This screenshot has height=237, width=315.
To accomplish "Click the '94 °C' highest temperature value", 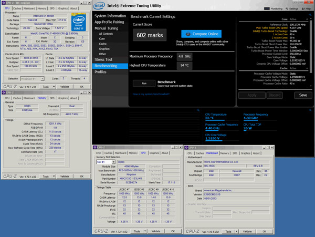I will tap(184, 66).
